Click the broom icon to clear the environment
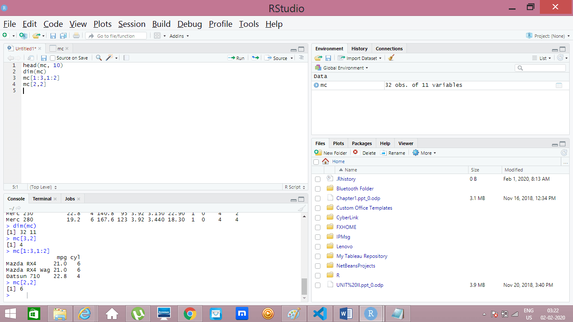This screenshot has width=573, height=322. [391, 58]
